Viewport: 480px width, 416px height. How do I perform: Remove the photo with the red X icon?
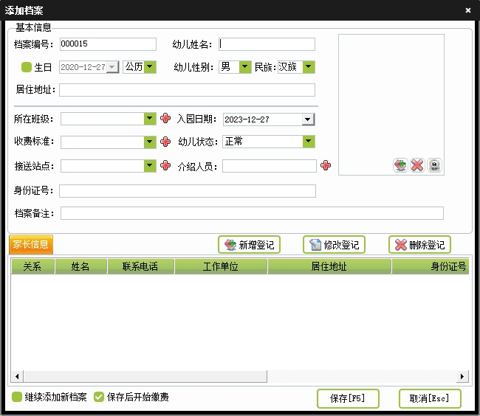coord(417,165)
